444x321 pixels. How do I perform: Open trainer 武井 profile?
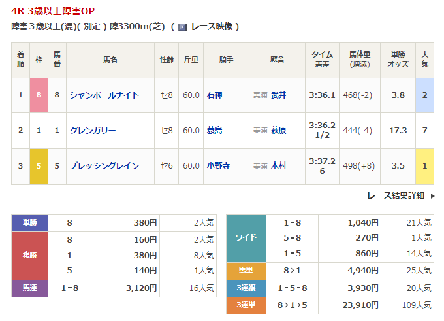tap(279, 95)
